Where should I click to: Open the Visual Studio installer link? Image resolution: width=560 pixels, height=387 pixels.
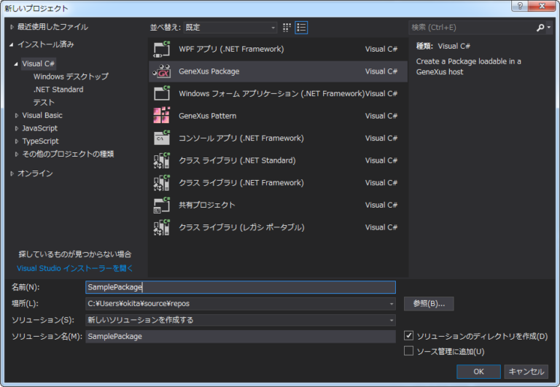click(75, 268)
